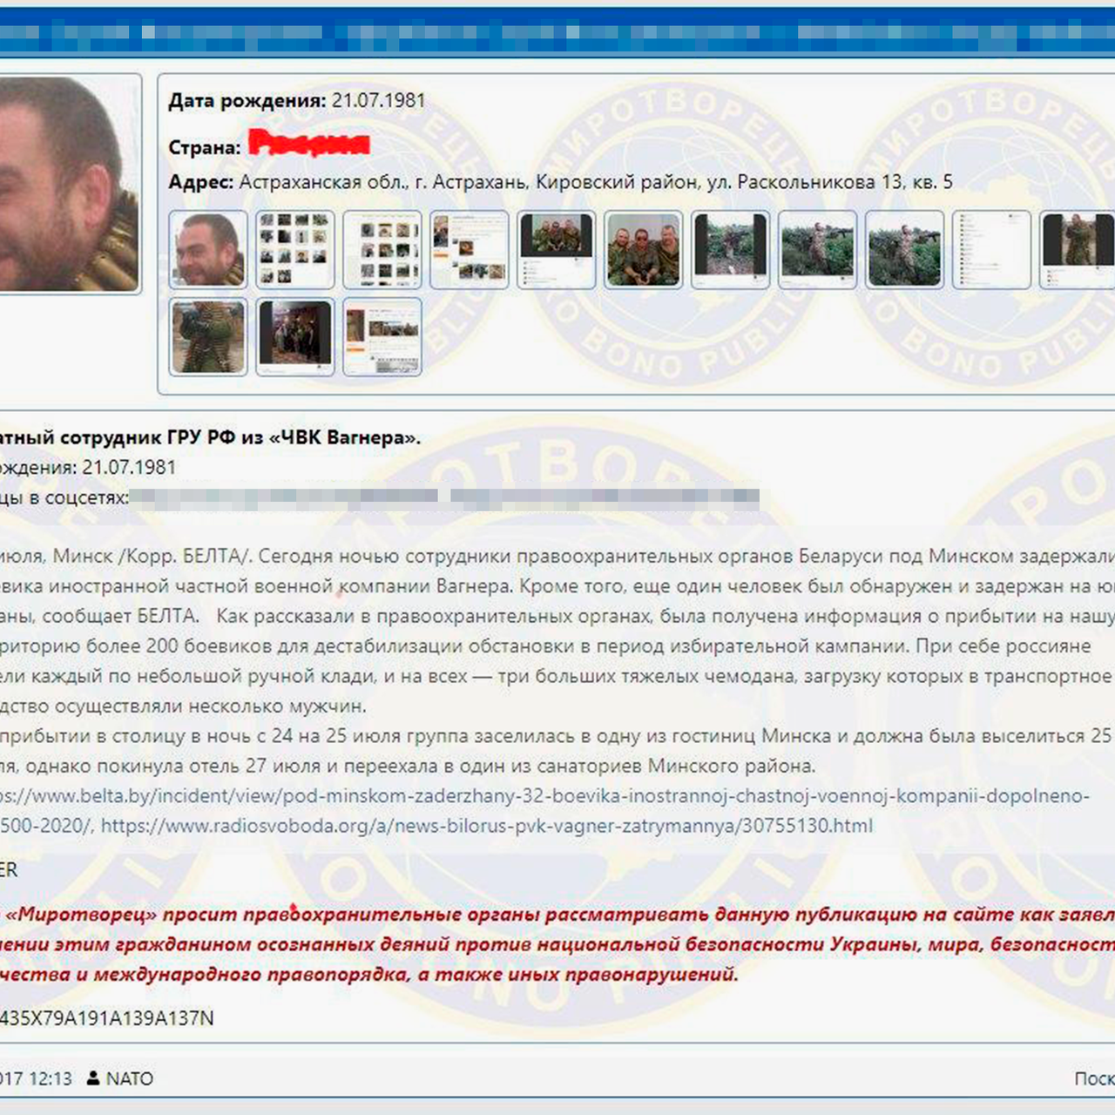The height and width of the screenshot is (1115, 1115).
Task: Click text 'сообщает БЕЛТА' in the paragraph
Action: (120, 616)
